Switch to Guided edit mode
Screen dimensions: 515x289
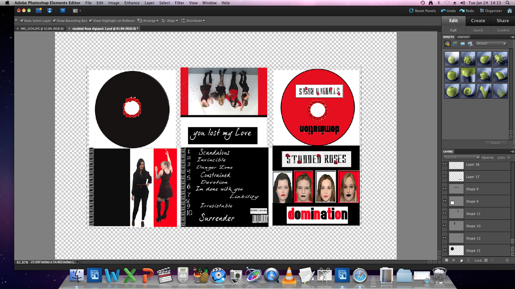click(x=503, y=30)
